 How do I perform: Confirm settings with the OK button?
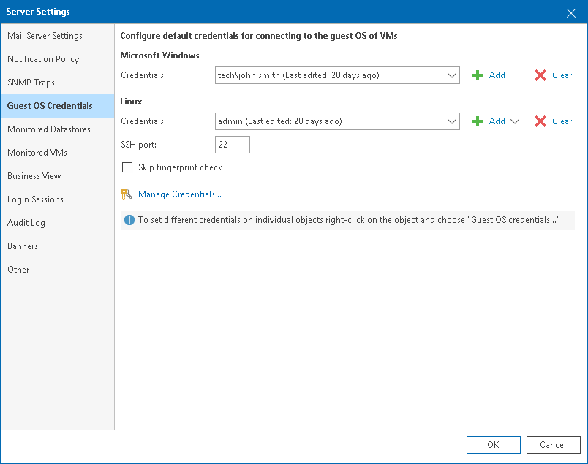click(493, 444)
